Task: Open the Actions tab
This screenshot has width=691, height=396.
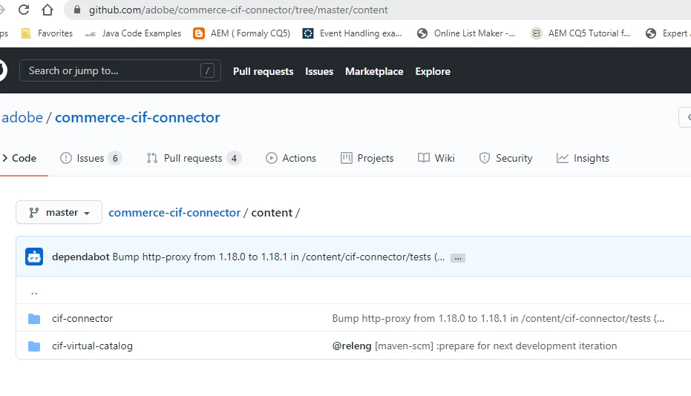Action: [x=291, y=158]
